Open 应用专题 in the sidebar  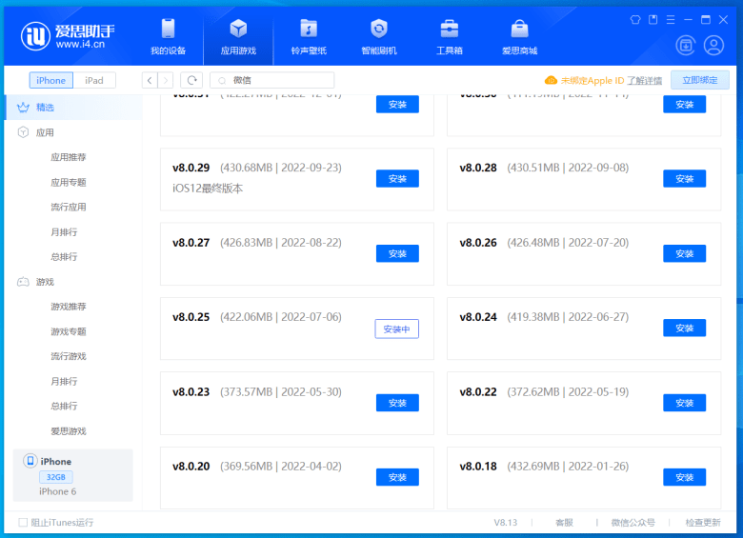pos(69,182)
